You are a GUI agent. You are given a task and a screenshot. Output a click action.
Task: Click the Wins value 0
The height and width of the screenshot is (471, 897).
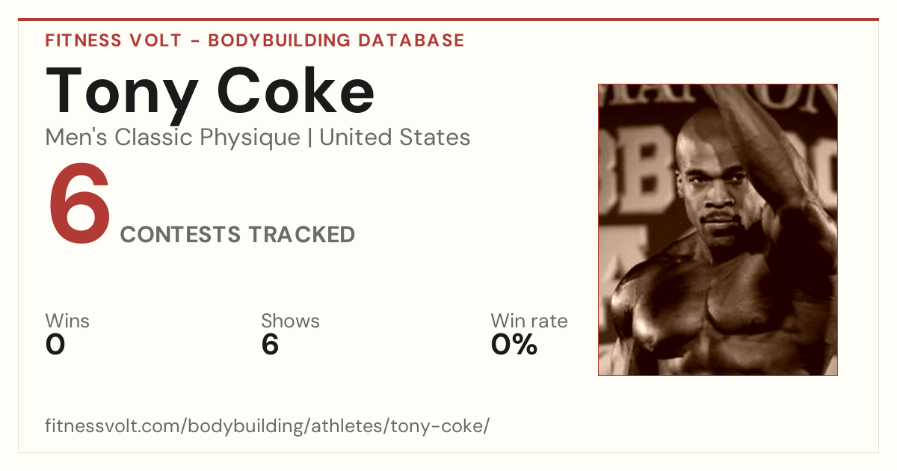pos(55,345)
